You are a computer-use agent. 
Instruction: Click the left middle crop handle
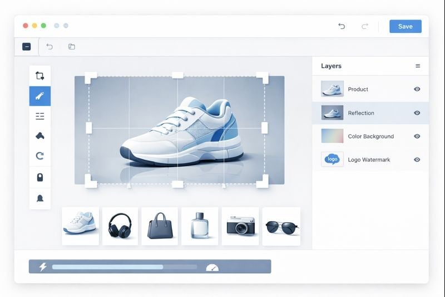click(x=89, y=128)
